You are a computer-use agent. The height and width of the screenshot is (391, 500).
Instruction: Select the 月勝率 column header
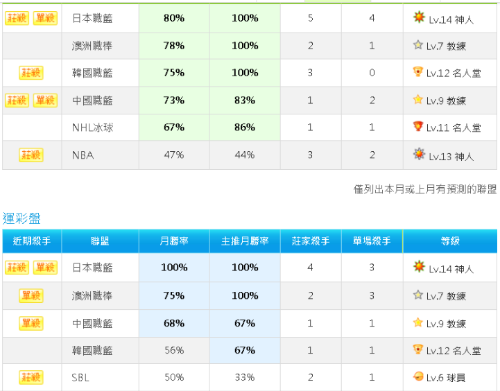(x=174, y=241)
